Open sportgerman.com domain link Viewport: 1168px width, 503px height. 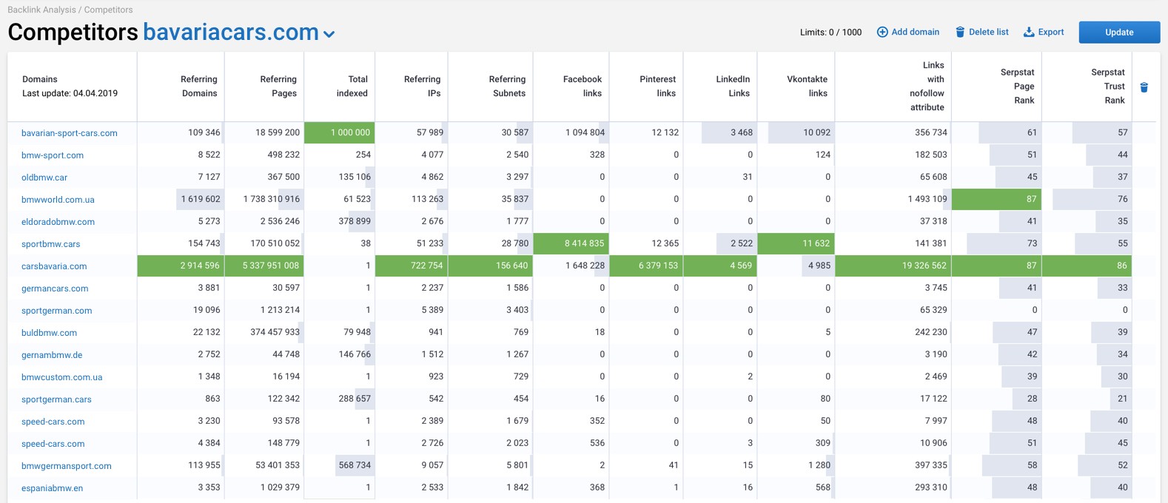57,311
